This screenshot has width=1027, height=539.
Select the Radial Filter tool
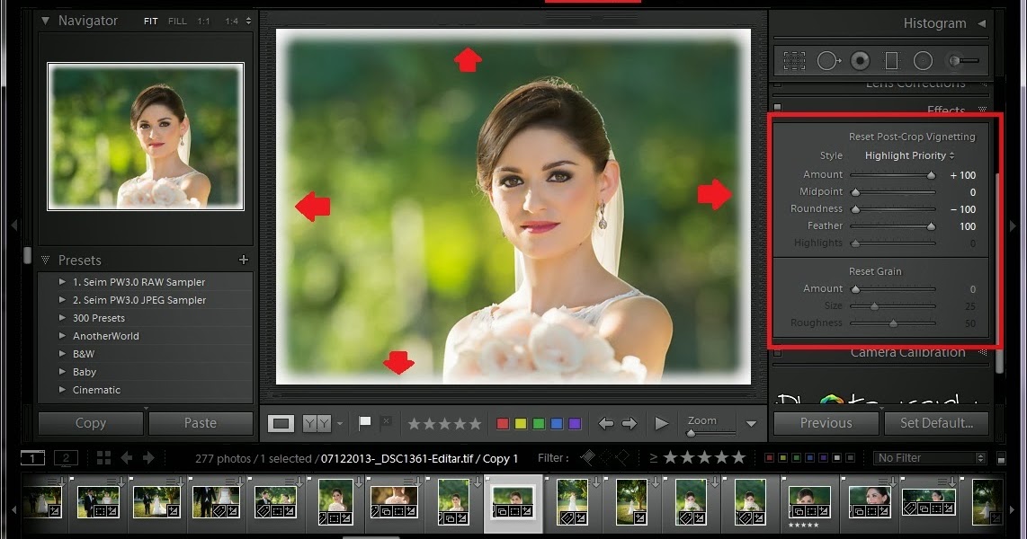pos(923,61)
